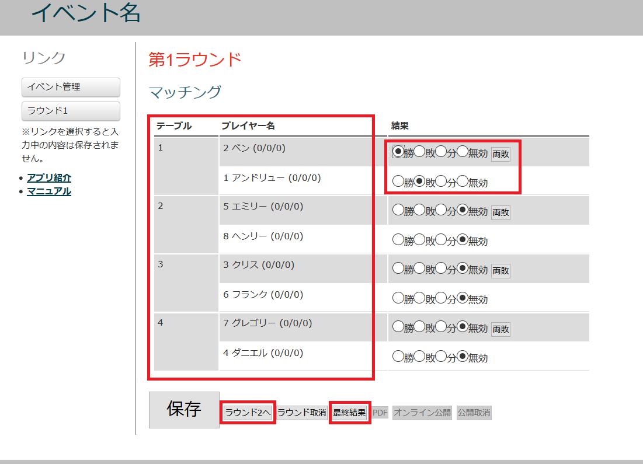643x464 pixels.
Task: Select 分 for アンドリュー
Action: [x=441, y=181]
